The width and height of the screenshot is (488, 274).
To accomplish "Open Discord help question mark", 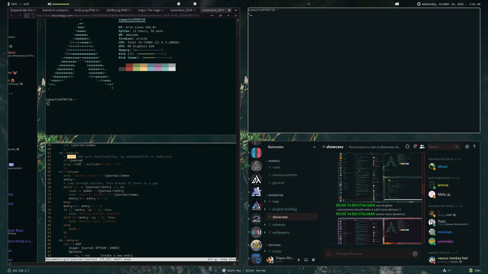I will pyautogui.click(x=474, y=147).
